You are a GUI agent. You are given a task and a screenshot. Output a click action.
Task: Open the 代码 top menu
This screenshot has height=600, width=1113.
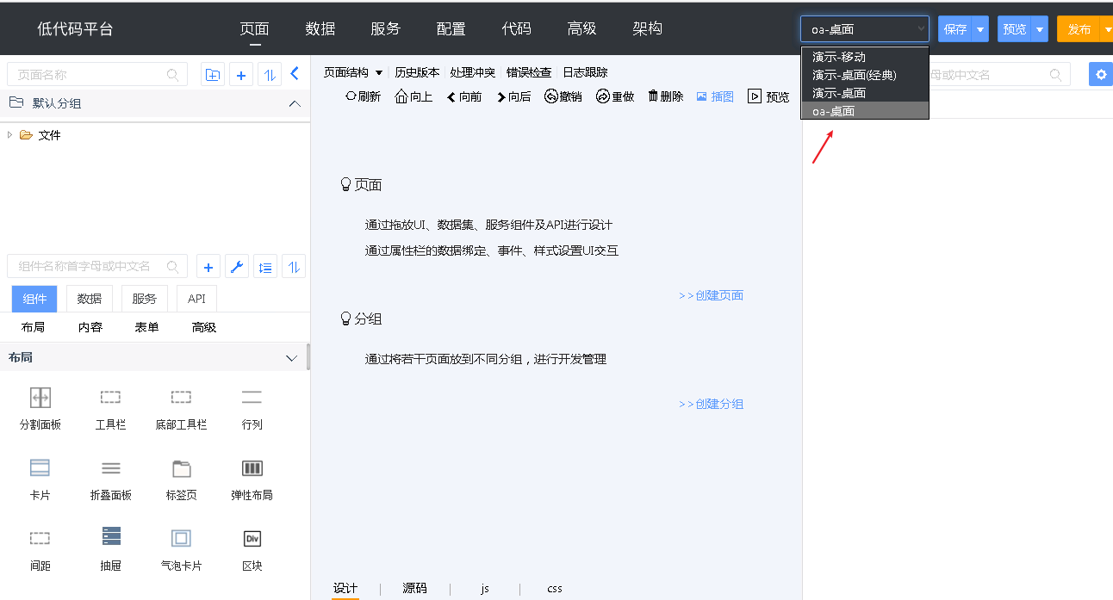tap(516, 28)
